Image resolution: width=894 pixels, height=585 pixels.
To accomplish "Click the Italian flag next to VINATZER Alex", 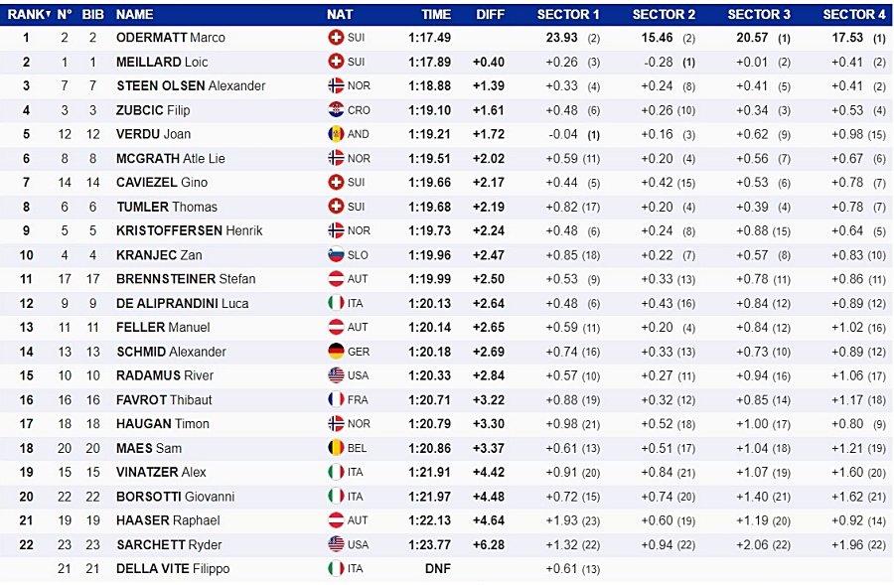I will [x=336, y=472].
